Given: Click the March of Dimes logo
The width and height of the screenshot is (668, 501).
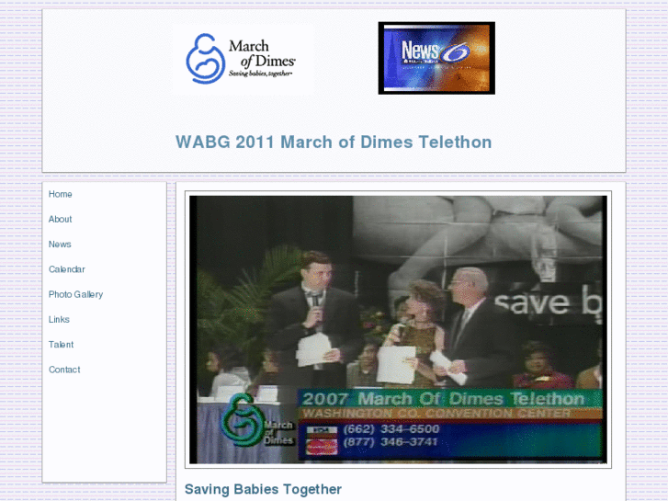Looking at the screenshot, I should click(243, 59).
